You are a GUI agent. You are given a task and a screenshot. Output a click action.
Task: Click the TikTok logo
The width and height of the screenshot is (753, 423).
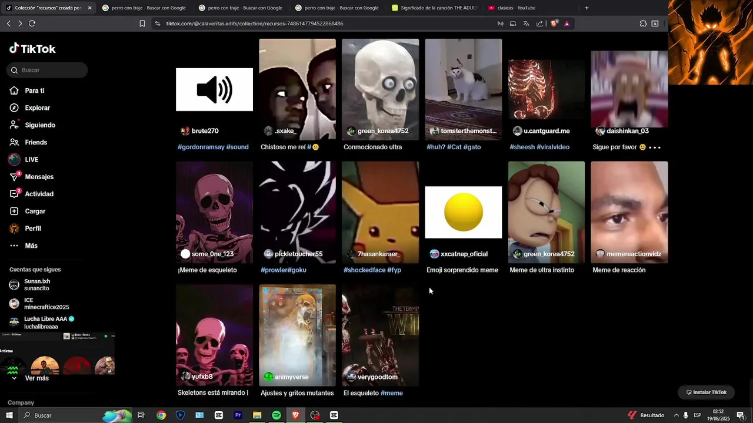[x=32, y=49]
